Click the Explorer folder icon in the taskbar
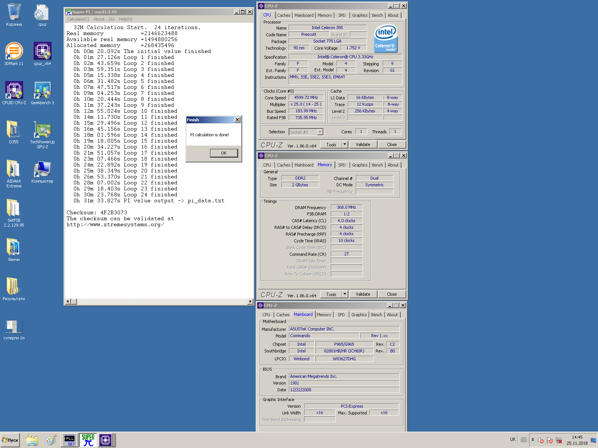 pos(32,440)
